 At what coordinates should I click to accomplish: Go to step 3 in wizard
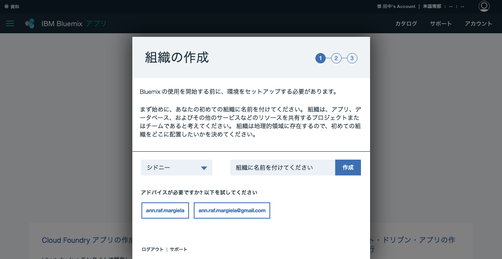(x=352, y=59)
